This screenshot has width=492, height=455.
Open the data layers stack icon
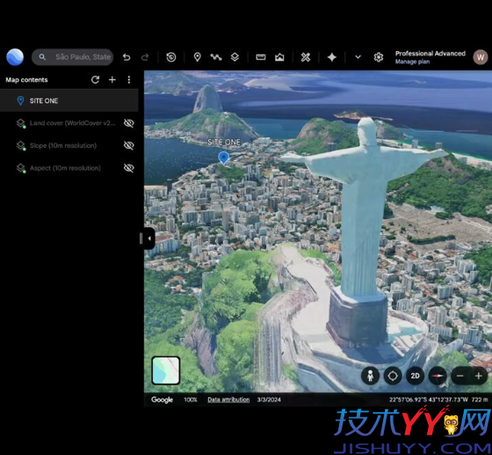235,57
